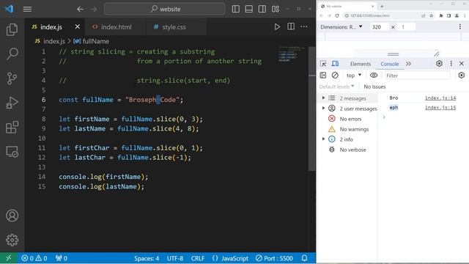Click Live Server Port : 5500
This screenshot has width=469, height=264.
(x=274, y=258)
